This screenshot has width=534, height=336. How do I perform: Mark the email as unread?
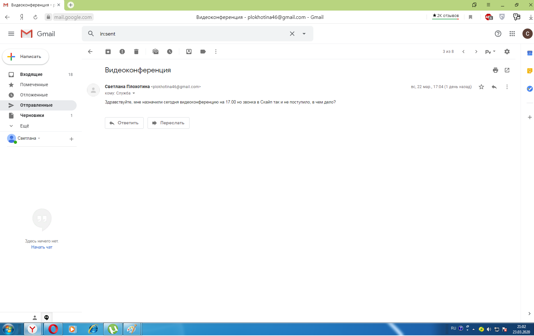[x=156, y=52]
